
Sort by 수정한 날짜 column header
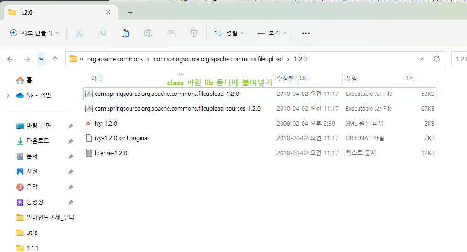pos(292,78)
